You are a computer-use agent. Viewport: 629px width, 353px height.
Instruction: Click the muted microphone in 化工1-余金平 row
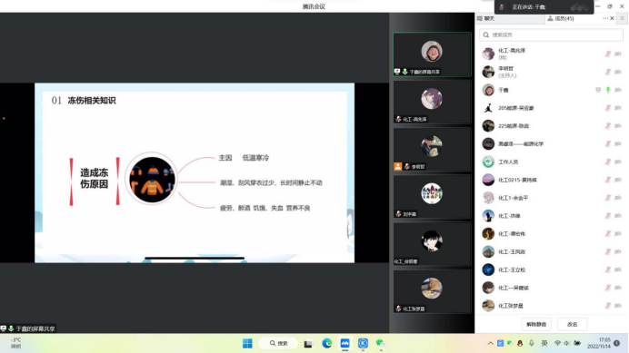coord(608,198)
